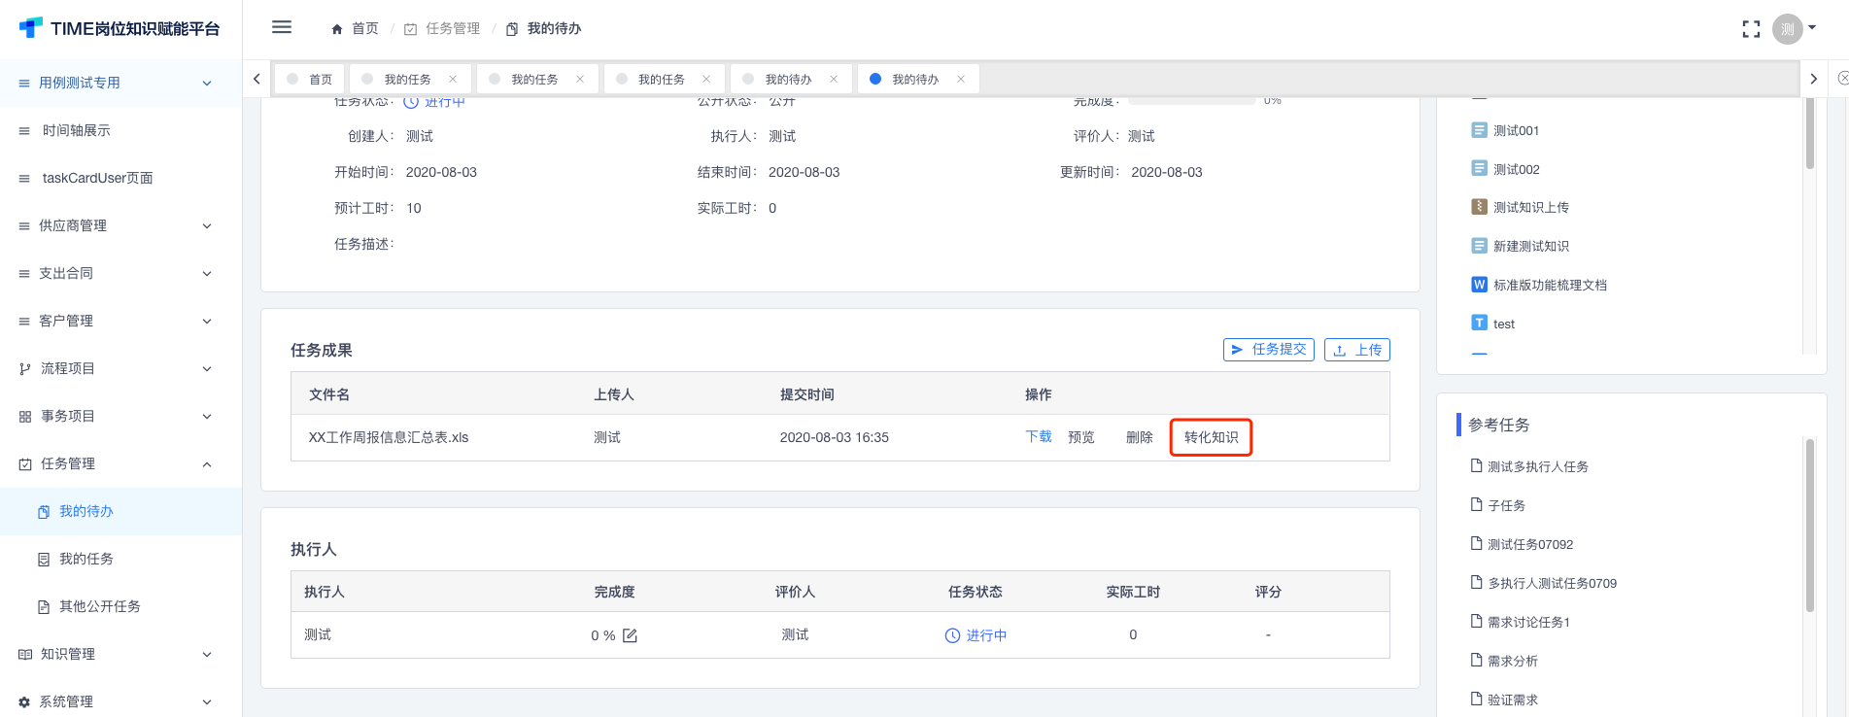This screenshot has height=717, width=1849.
Task: Click the file icon beside 测试多执行人任务
Action: tap(1476, 466)
